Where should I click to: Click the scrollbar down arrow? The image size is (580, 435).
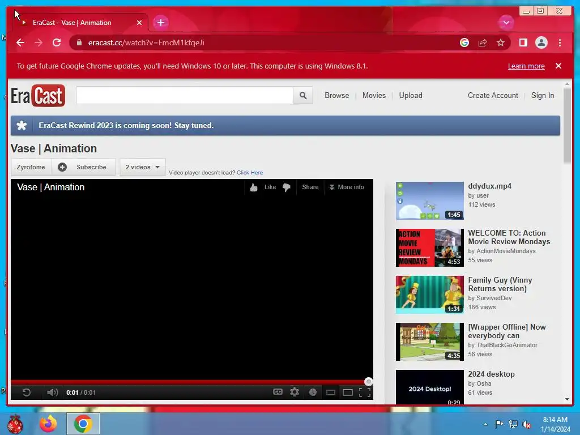(x=567, y=399)
